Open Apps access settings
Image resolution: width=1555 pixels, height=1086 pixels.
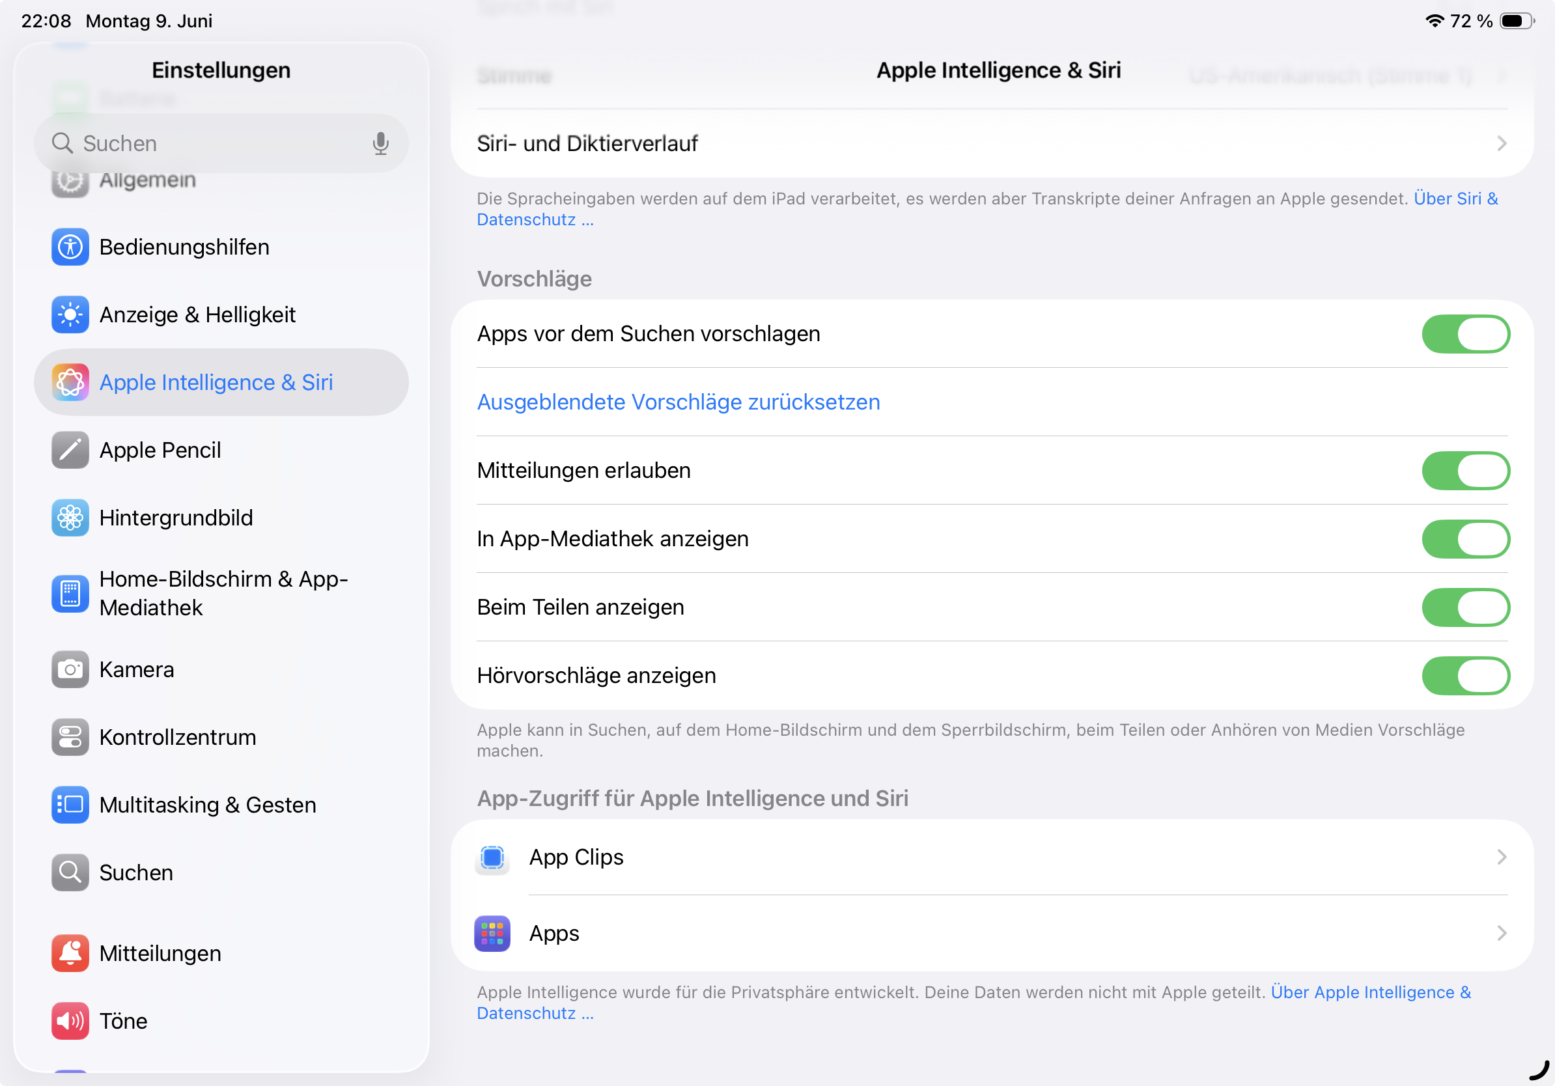pos(992,934)
